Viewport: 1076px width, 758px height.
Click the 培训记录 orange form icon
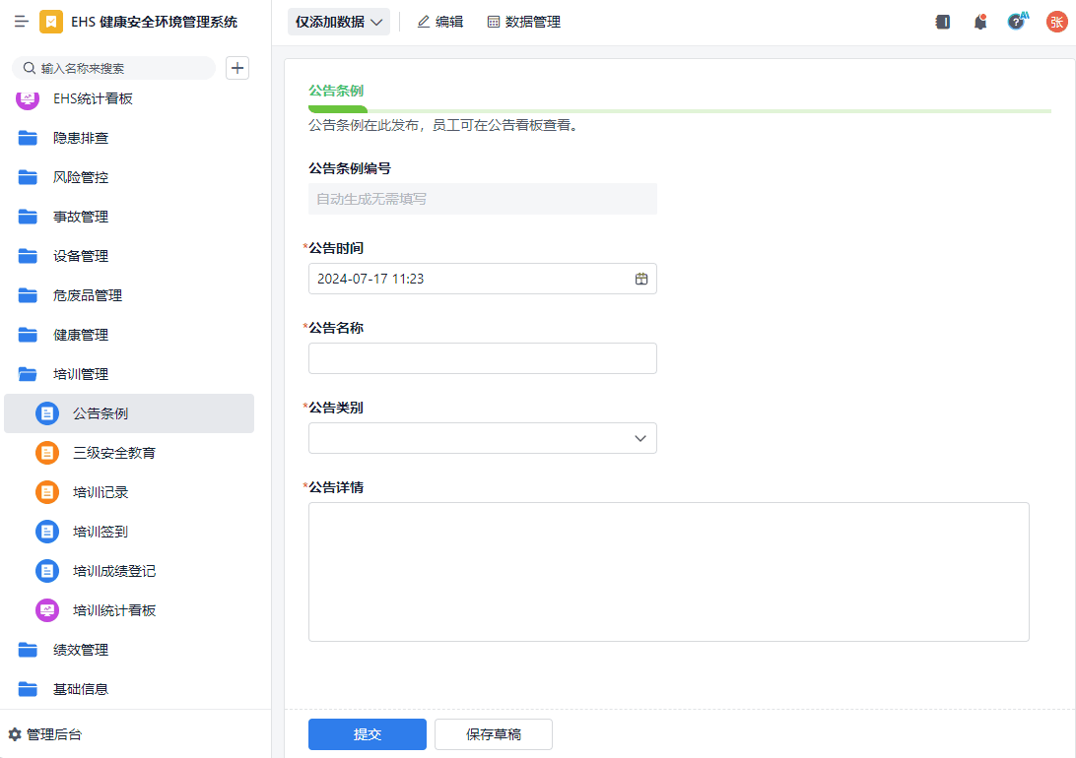[x=47, y=492]
